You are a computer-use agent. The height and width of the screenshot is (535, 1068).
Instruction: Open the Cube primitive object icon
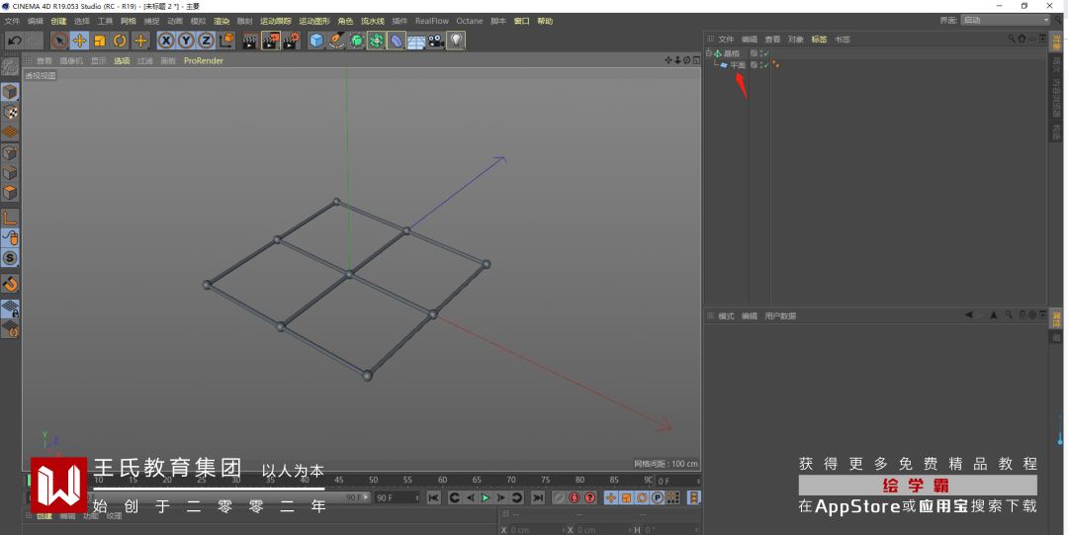[316, 41]
